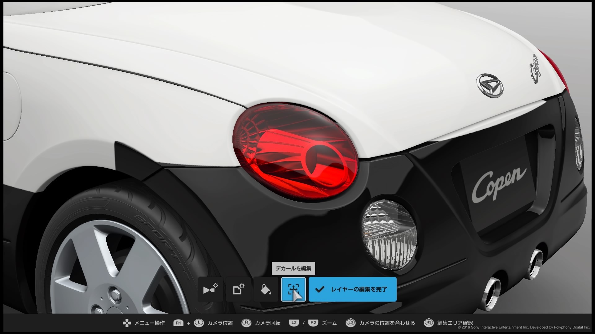Click the D-pad メニュー操作 icon
The height and width of the screenshot is (334, 595).
coord(126,323)
